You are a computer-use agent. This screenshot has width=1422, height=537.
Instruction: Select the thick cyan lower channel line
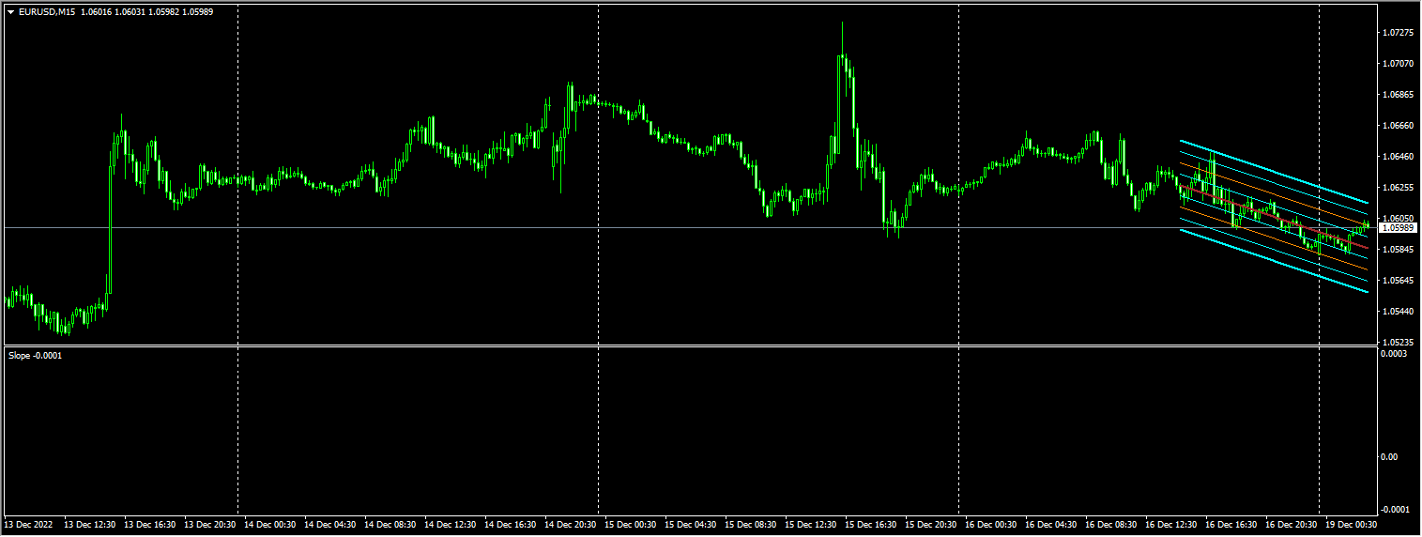point(1274,261)
